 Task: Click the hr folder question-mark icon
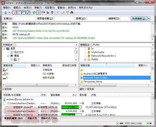[89, 49]
